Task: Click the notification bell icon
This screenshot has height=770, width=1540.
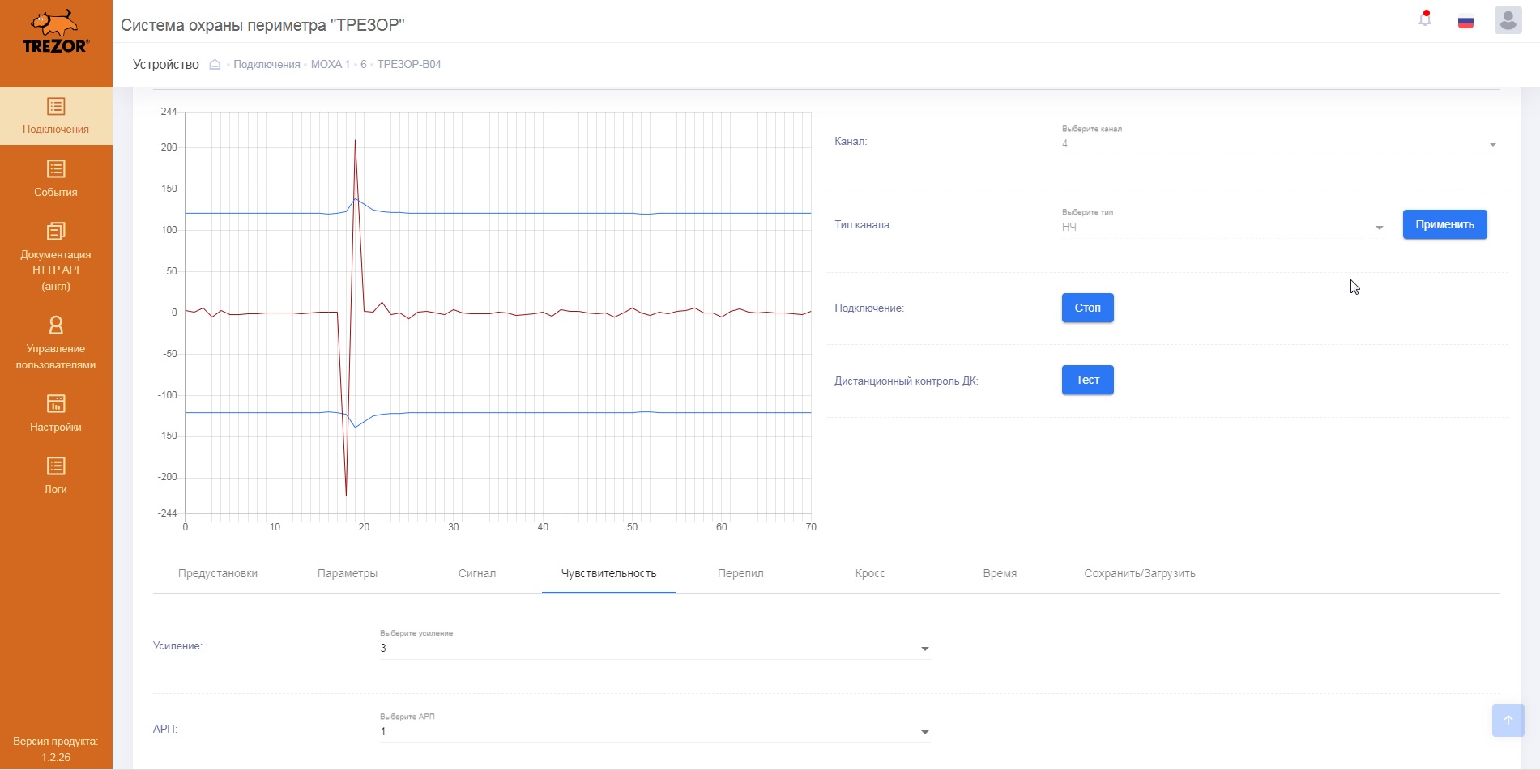Action: click(1424, 19)
